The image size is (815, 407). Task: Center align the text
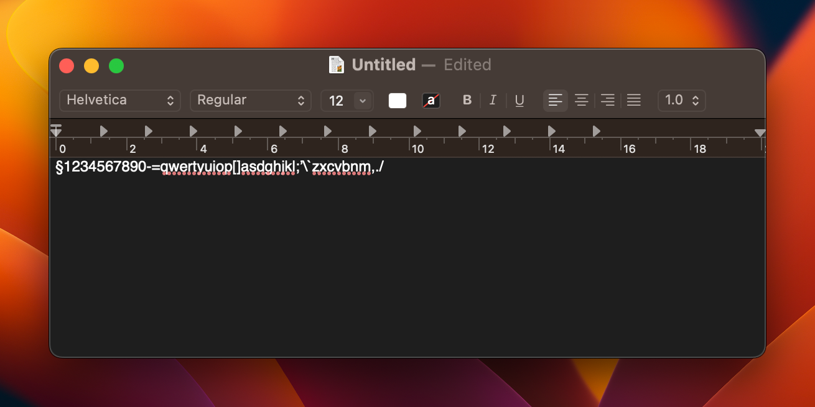(581, 100)
